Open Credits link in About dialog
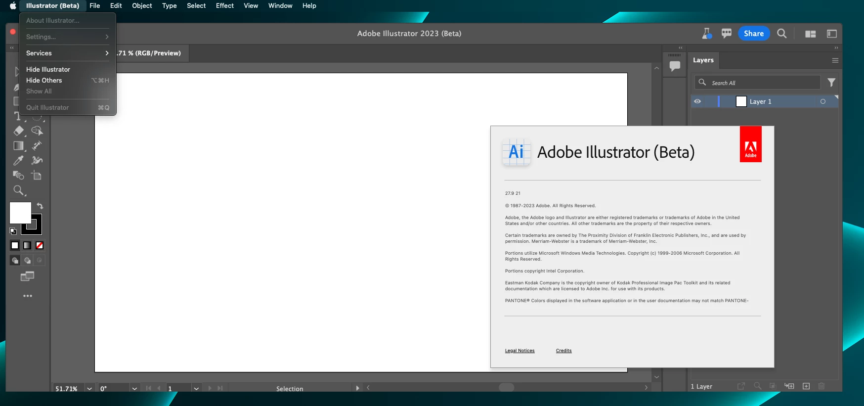Screen dimensions: 864x406 [x=563, y=351]
